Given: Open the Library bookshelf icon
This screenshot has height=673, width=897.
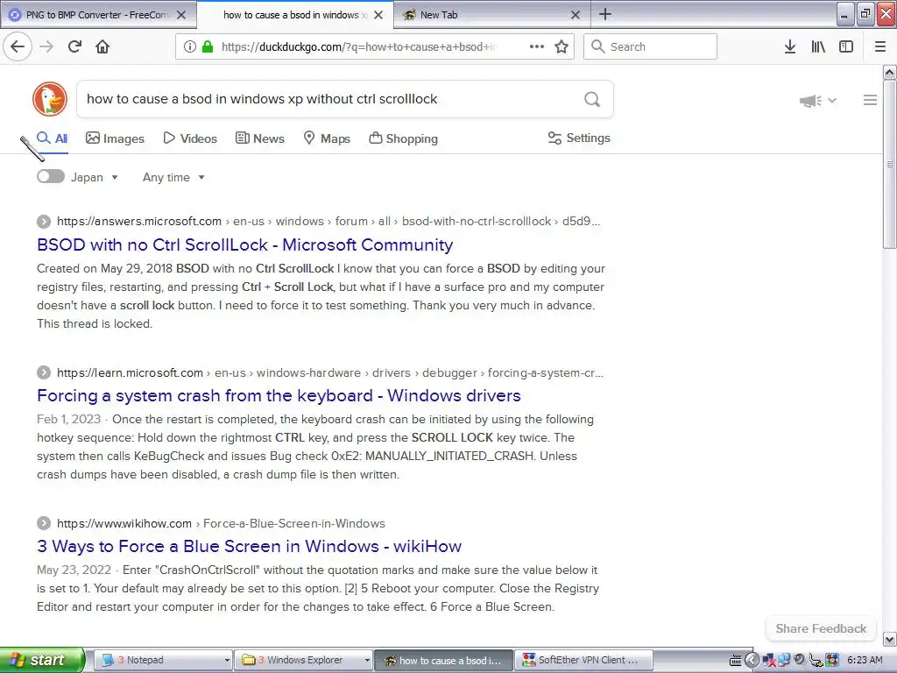Looking at the screenshot, I should pos(818,46).
